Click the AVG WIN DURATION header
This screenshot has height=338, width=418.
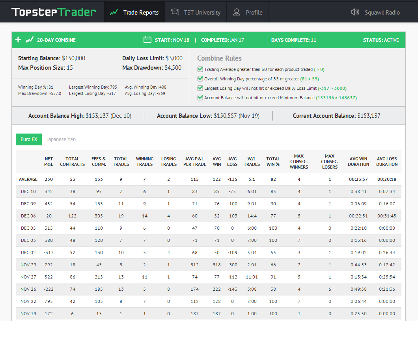358,162
